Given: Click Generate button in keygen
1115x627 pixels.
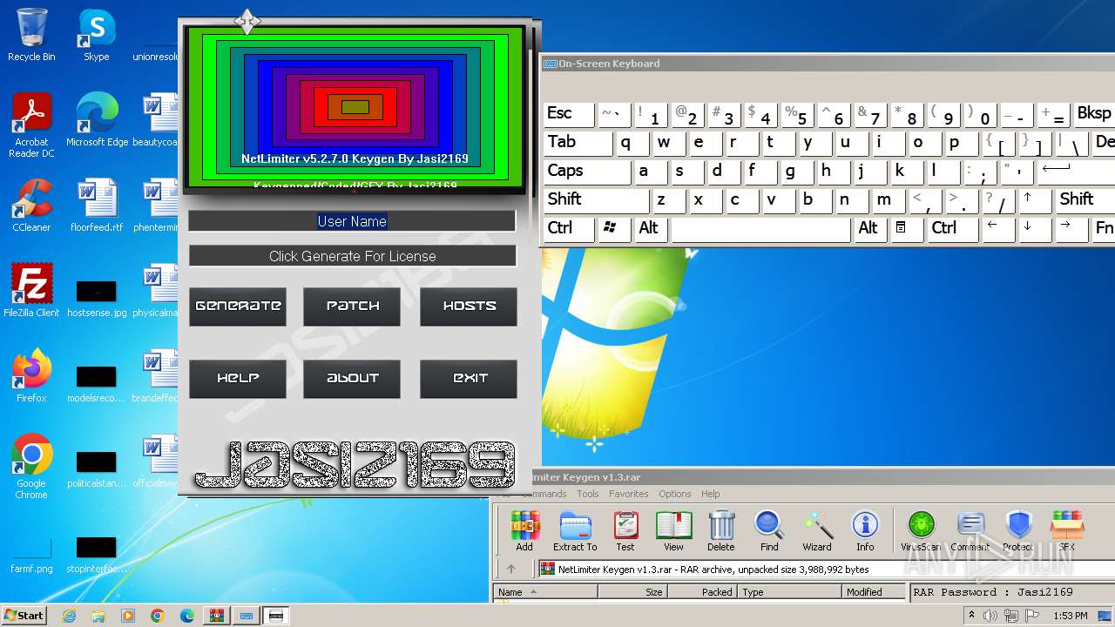Looking at the screenshot, I should click(238, 307).
